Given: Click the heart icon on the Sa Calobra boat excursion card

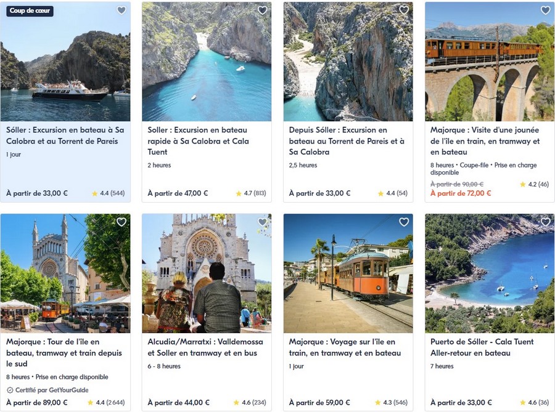Looking at the screenshot, I should pyautogui.click(x=121, y=10).
